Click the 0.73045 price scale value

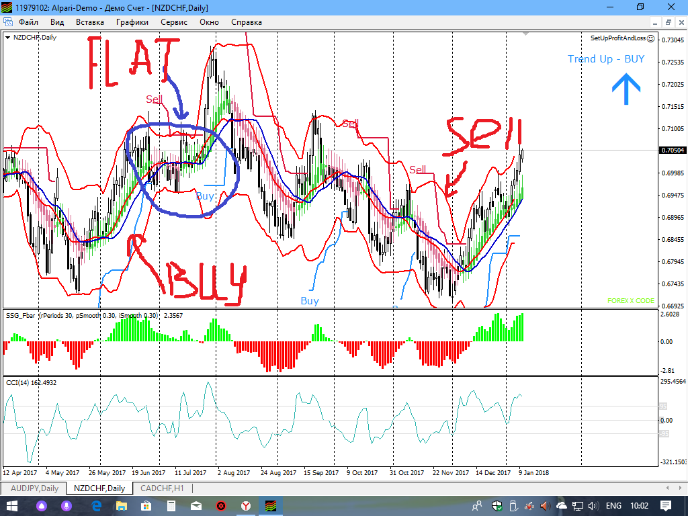[673, 40]
